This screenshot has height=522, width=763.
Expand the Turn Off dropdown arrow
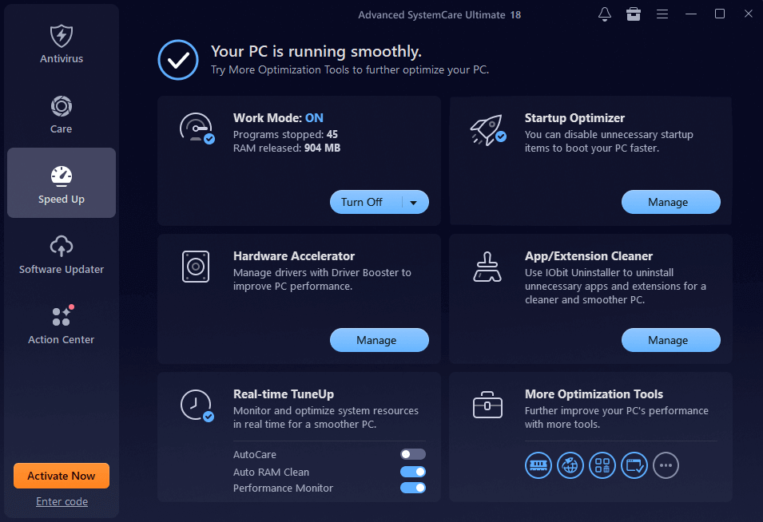pyautogui.click(x=414, y=203)
